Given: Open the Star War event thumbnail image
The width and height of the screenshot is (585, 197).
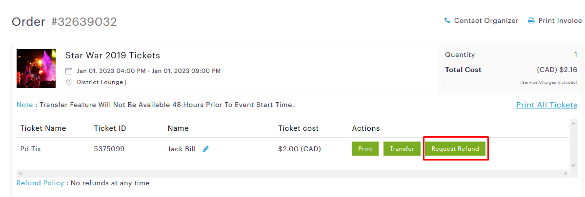Looking at the screenshot, I should (36, 69).
